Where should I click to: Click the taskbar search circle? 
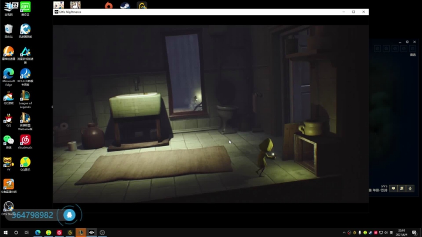coord(16,232)
